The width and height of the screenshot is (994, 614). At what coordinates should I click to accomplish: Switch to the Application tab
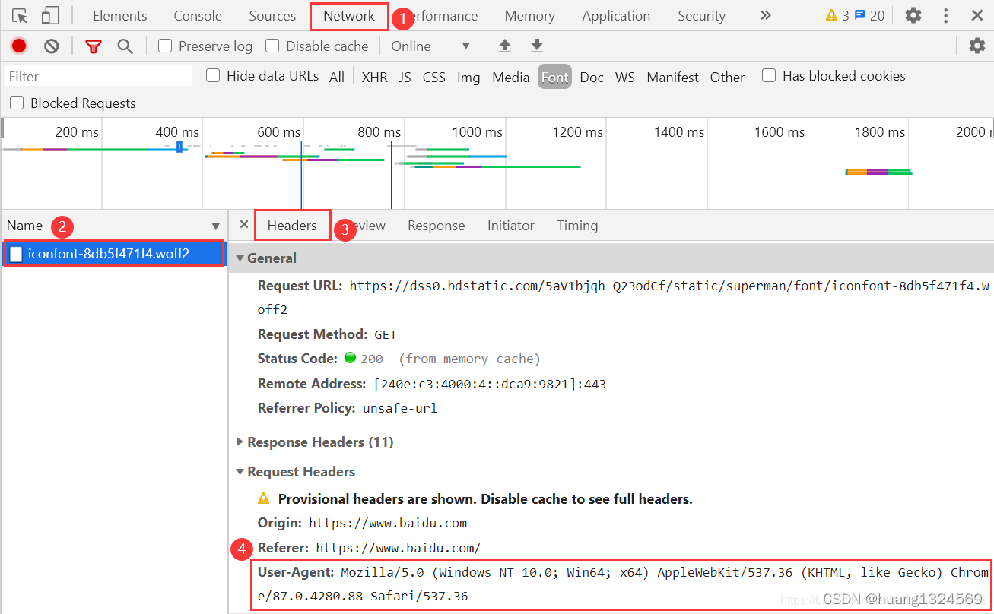pos(616,15)
